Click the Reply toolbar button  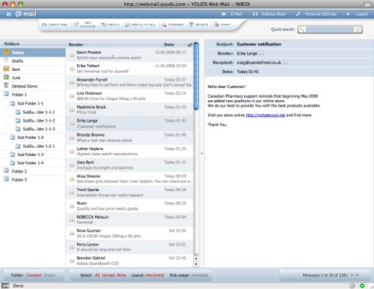[x=111, y=25]
